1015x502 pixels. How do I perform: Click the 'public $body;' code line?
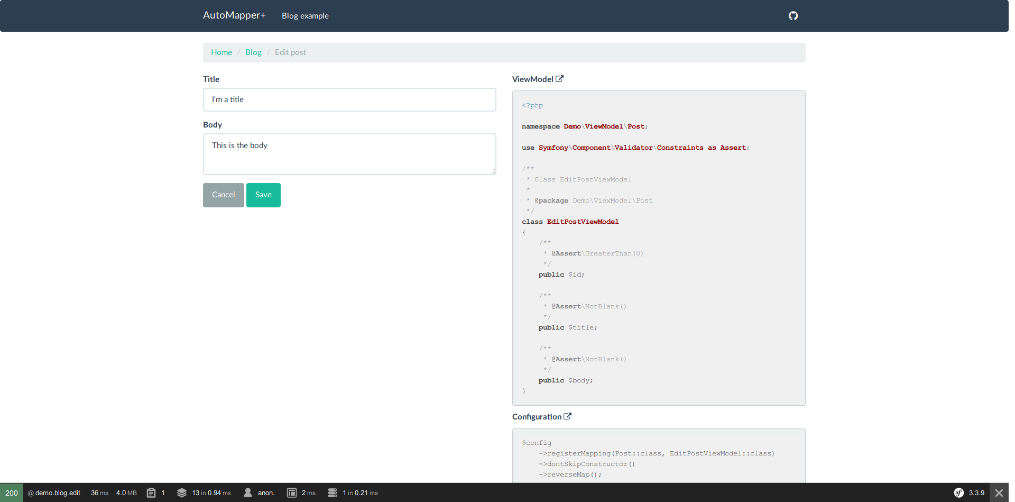pos(566,380)
